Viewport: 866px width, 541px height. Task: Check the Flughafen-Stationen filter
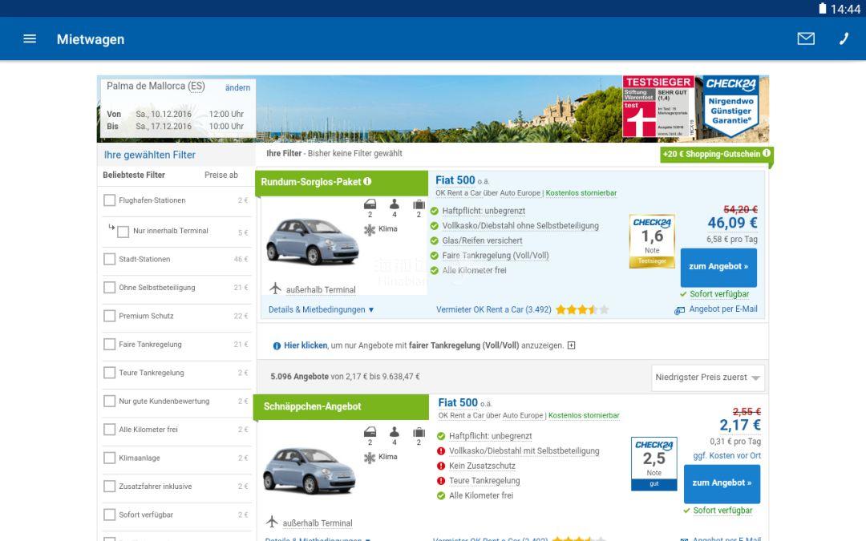click(109, 200)
